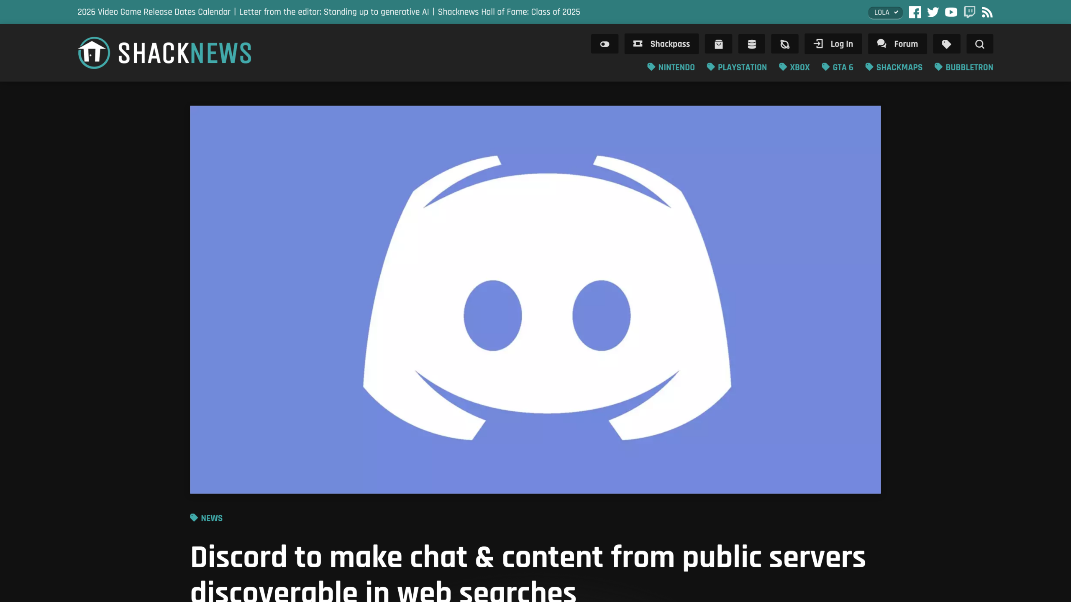Open the NEWS category tag
The height and width of the screenshot is (602, 1071).
(x=206, y=518)
